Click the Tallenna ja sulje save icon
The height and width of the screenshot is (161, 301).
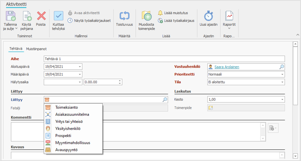11,16
